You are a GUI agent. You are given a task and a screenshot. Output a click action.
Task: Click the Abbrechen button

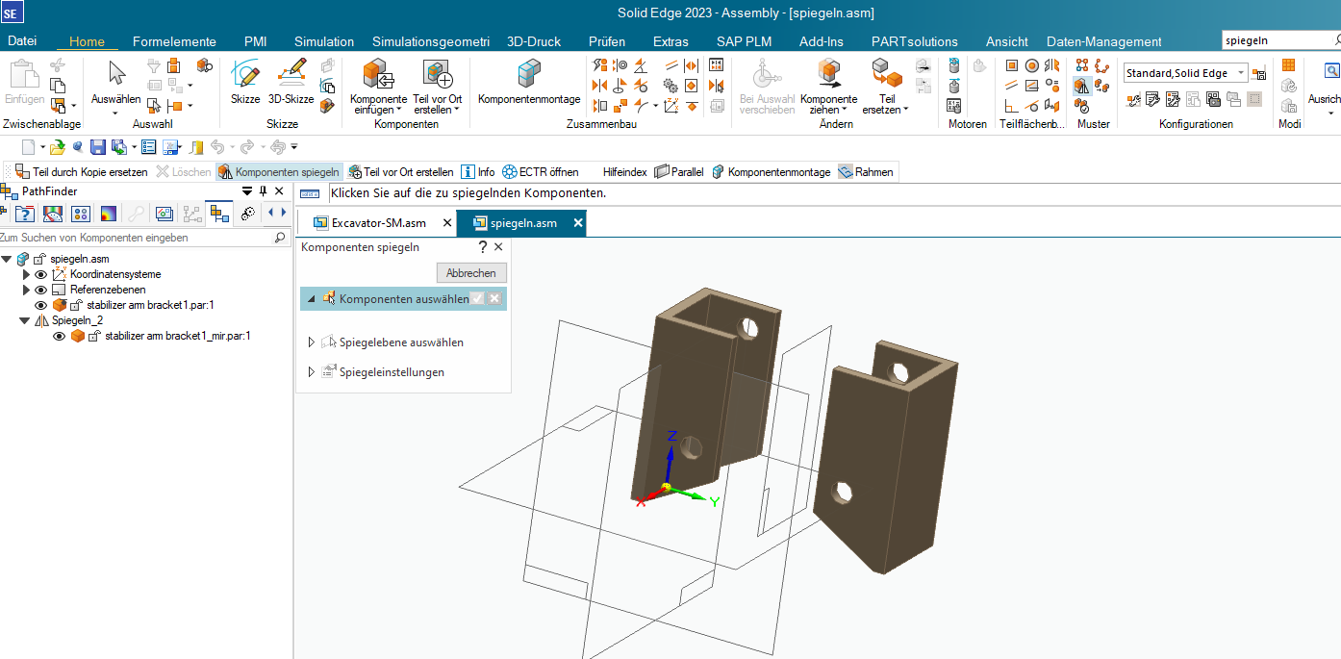(x=470, y=272)
